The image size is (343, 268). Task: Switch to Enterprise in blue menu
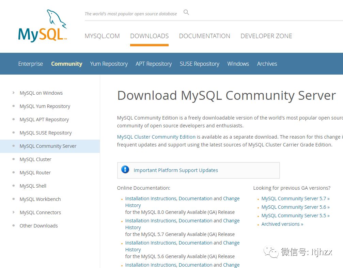point(31,64)
